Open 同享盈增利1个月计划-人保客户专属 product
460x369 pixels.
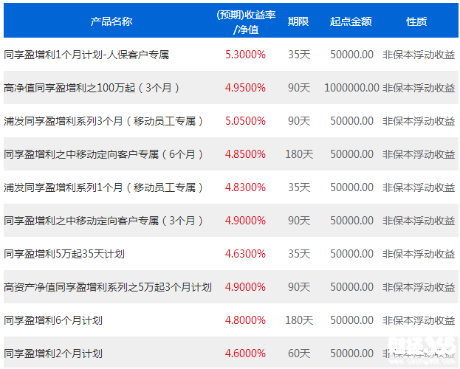[86, 55]
